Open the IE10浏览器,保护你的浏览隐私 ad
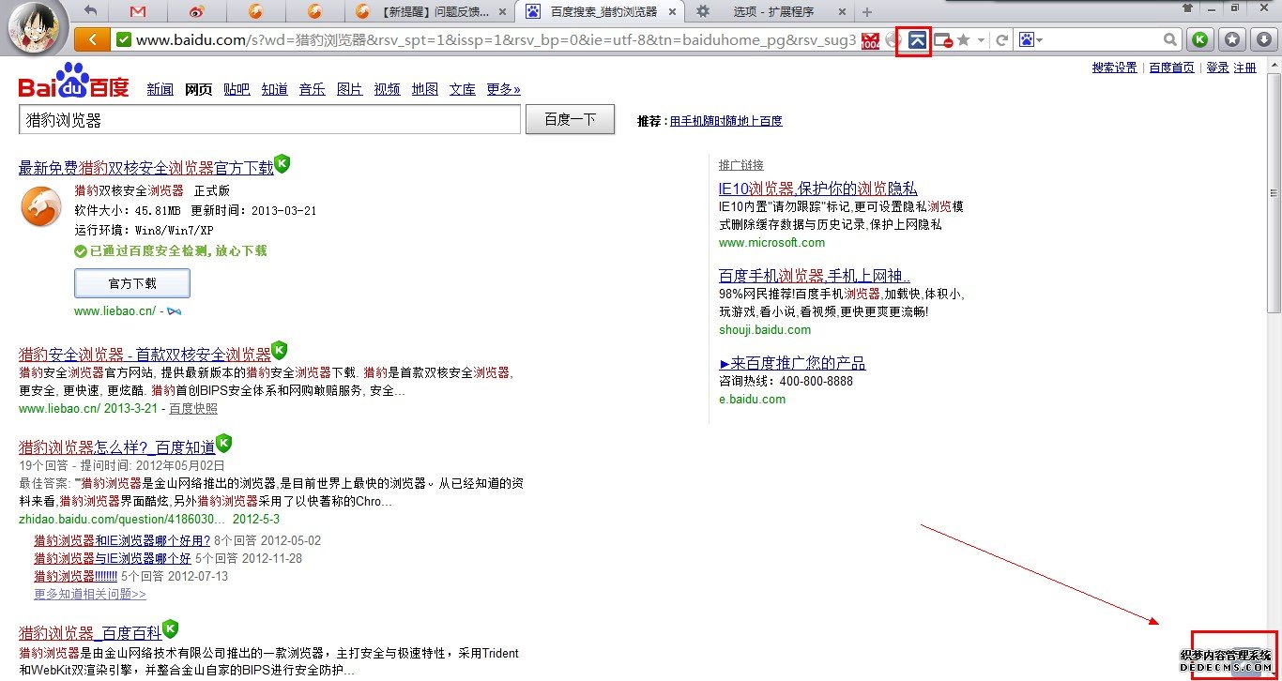 [818, 189]
